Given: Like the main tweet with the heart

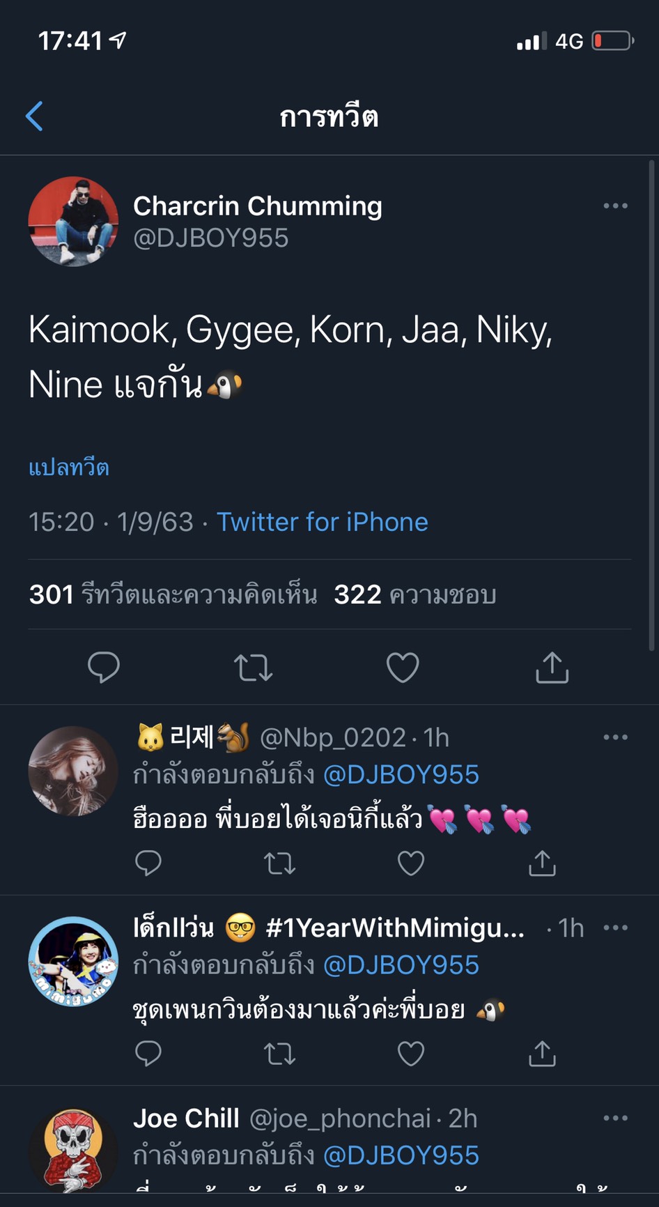Looking at the screenshot, I should click(x=403, y=668).
